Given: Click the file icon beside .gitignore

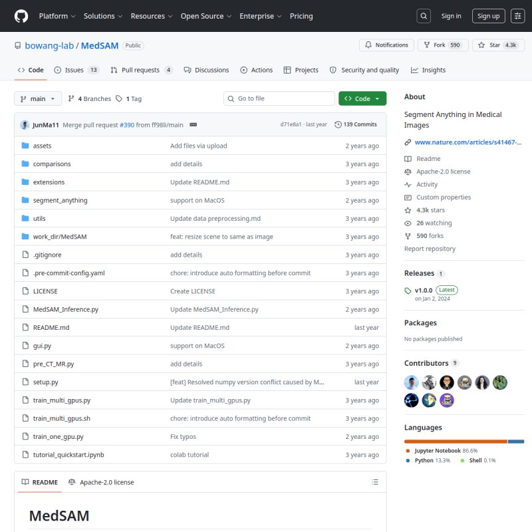Looking at the screenshot, I should [25, 255].
